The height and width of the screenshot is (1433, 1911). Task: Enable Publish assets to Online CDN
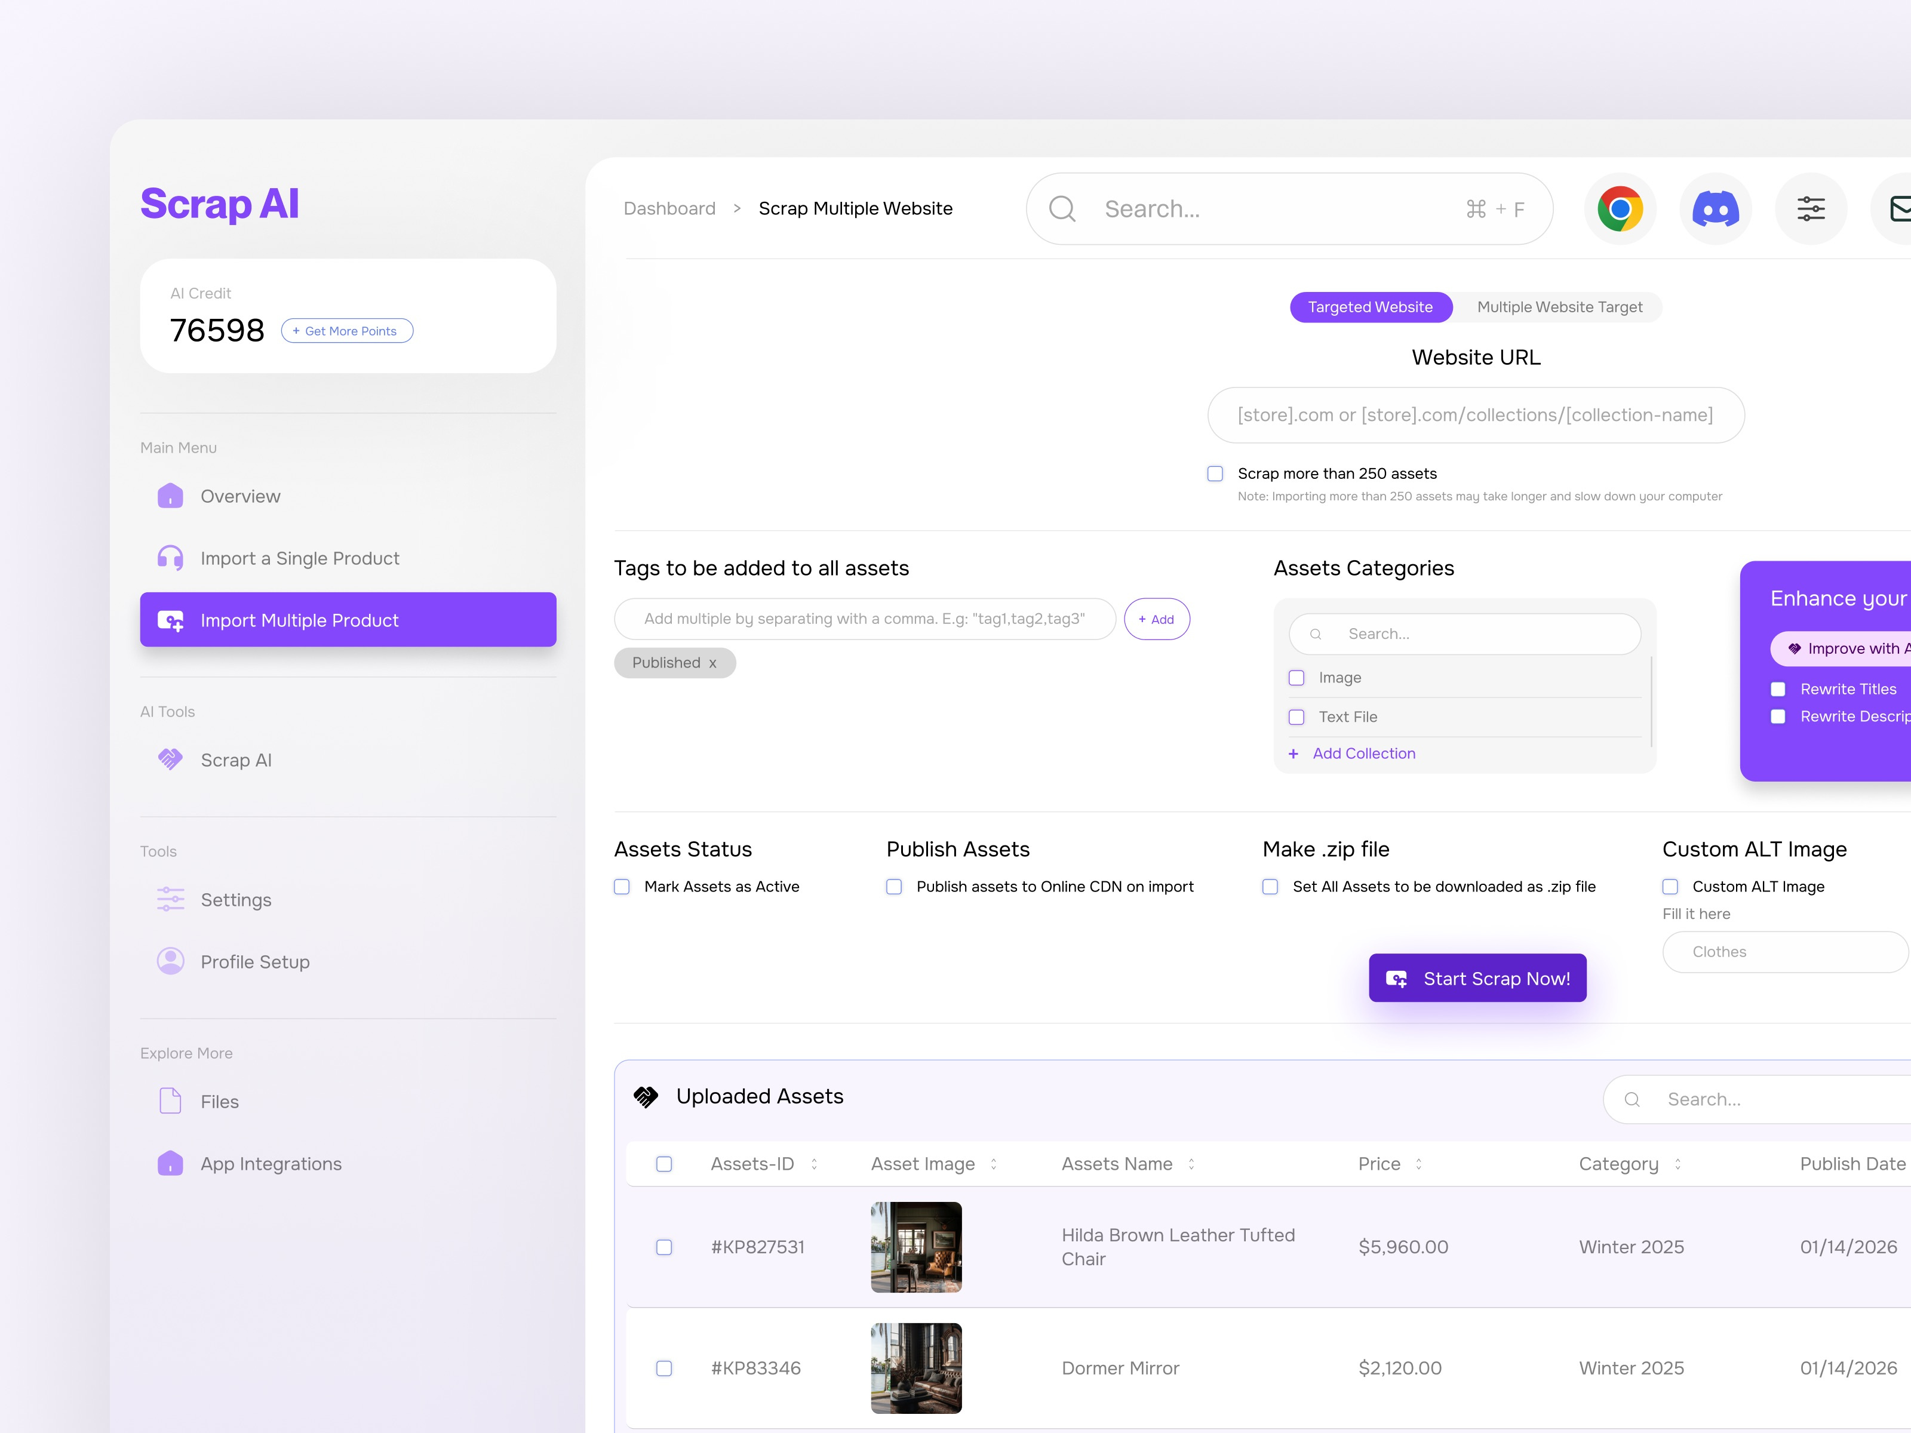pos(894,886)
